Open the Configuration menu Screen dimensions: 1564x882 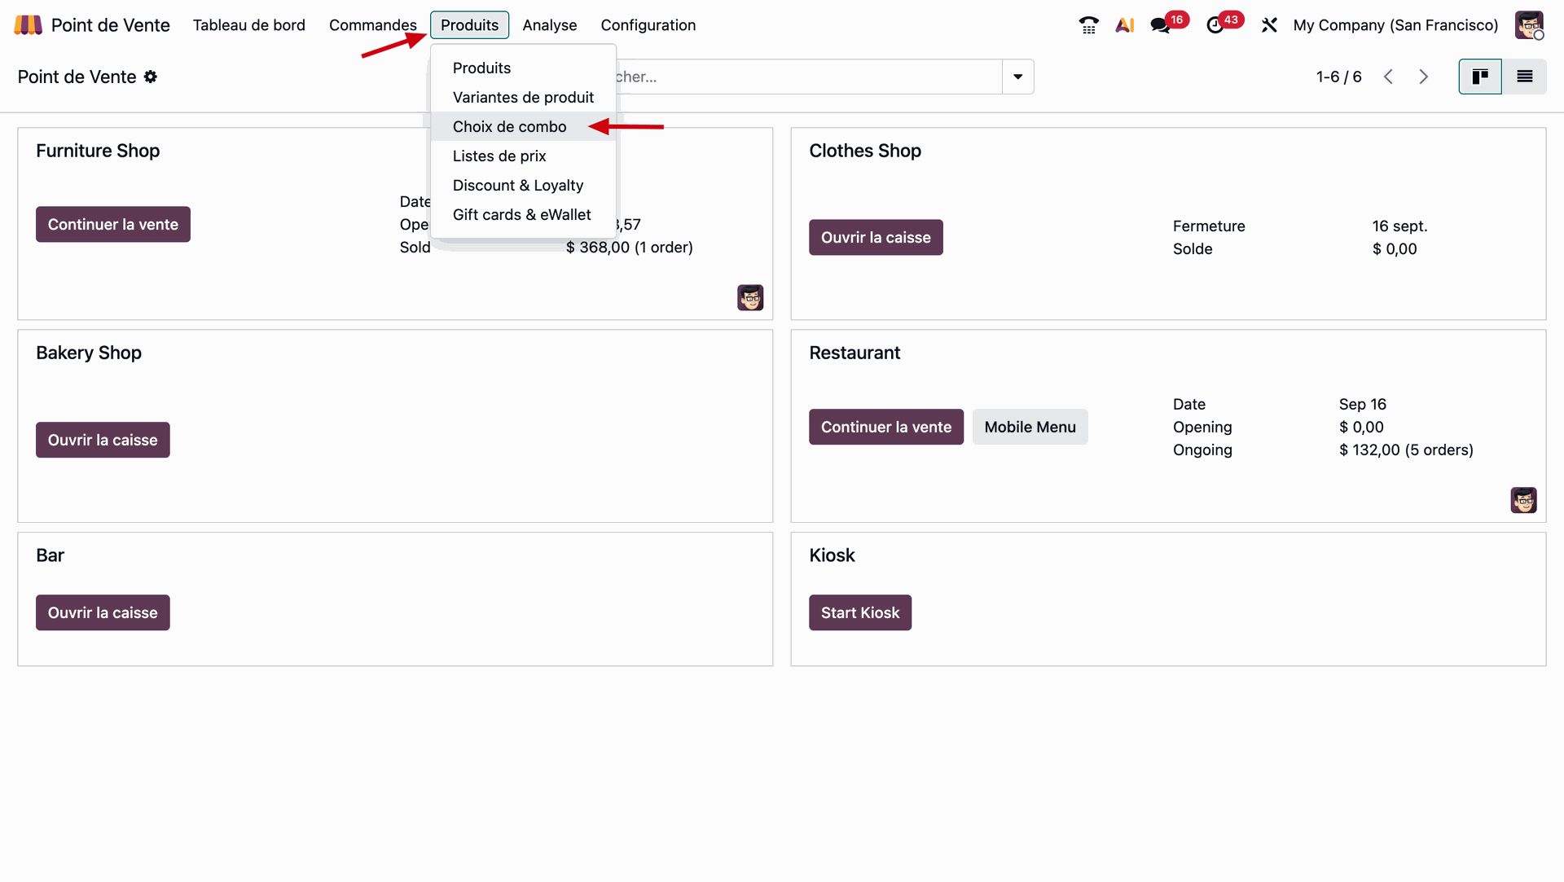coord(648,25)
